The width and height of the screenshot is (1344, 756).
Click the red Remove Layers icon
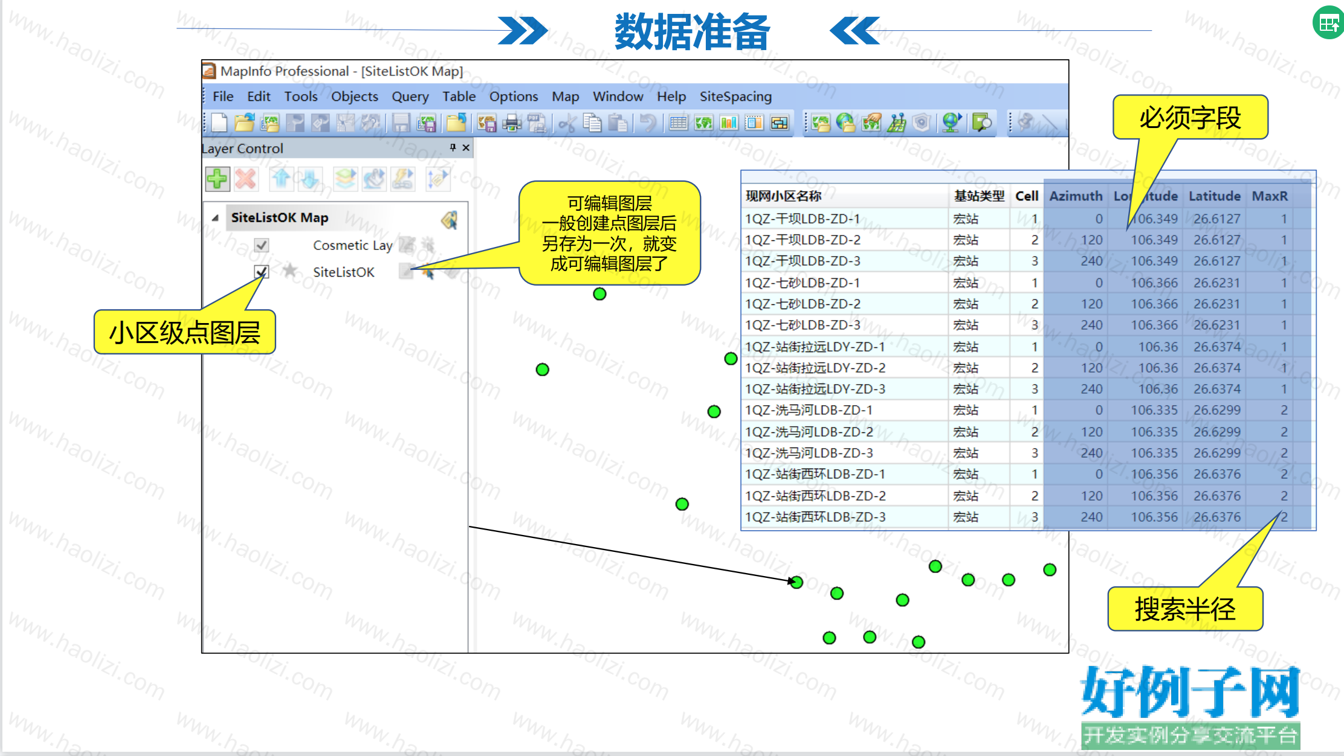click(245, 179)
